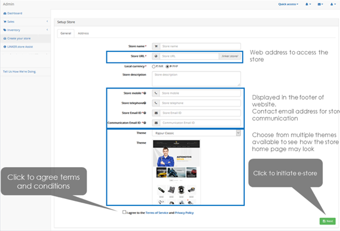Click the notifications bell icon in header
Viewport: 340px width, 231px height.
(x=308, y=4)
